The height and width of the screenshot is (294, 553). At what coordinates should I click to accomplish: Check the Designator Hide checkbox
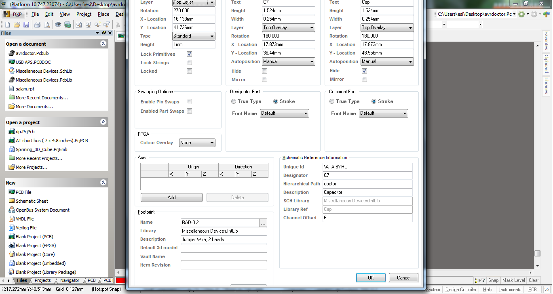pyautogui.click(x=265, y=71)
